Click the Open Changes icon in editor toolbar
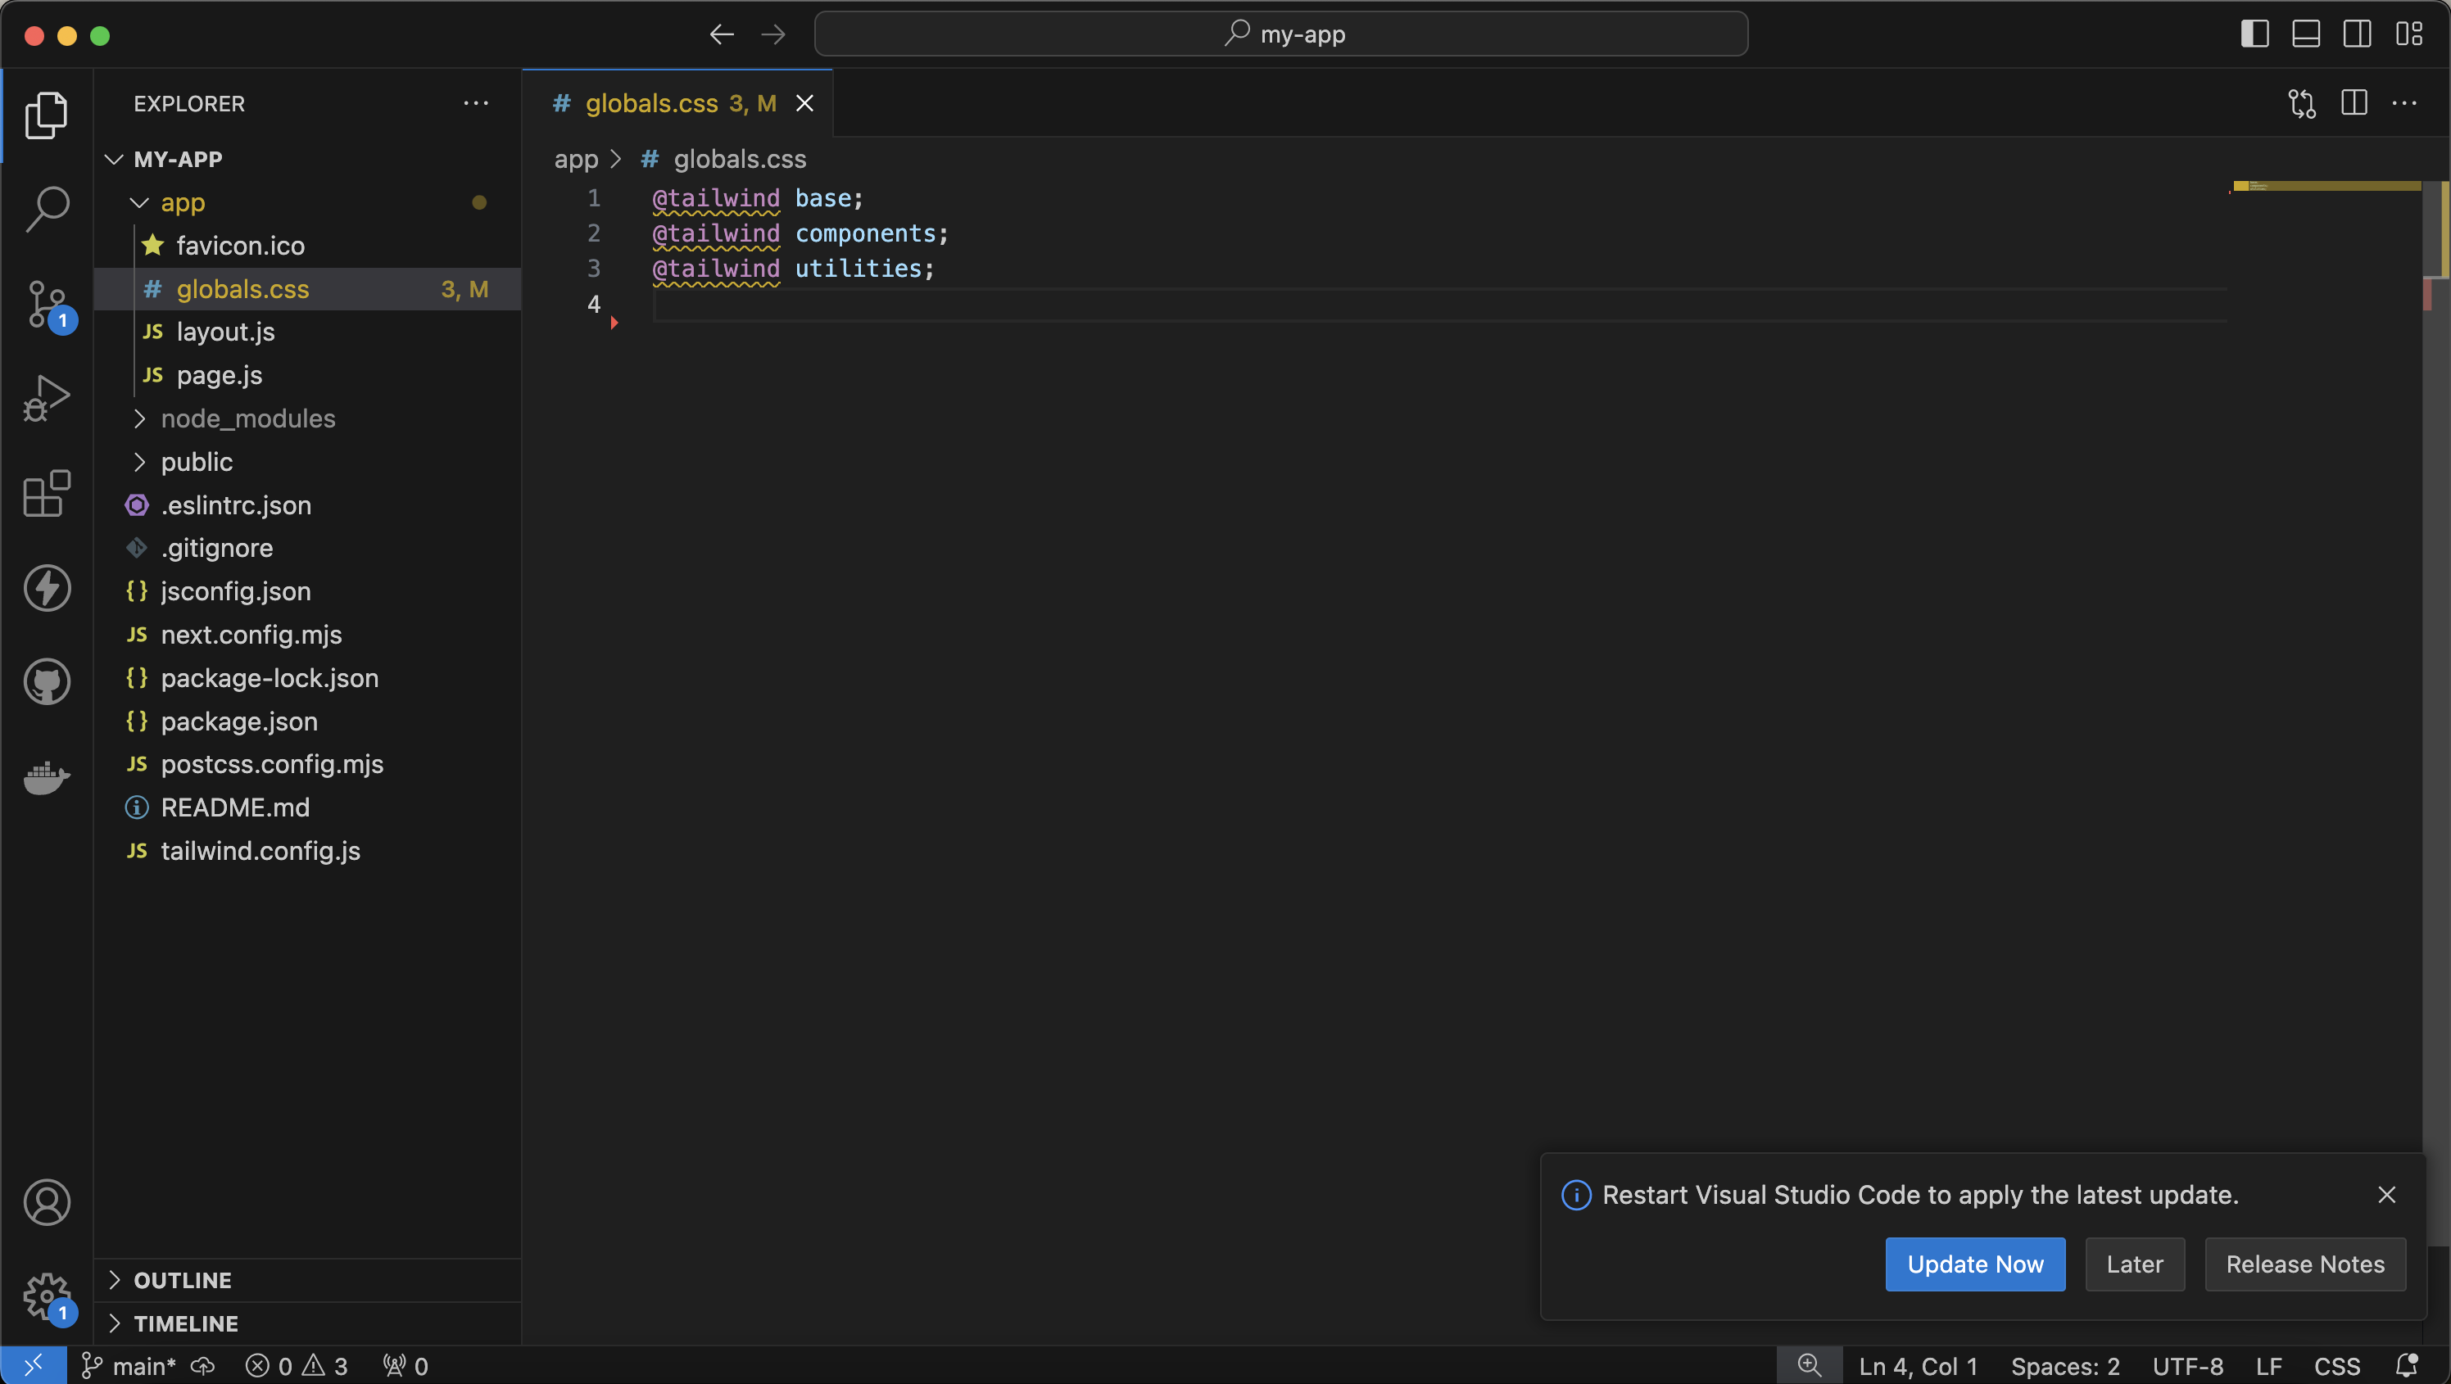 (2300, 102)
